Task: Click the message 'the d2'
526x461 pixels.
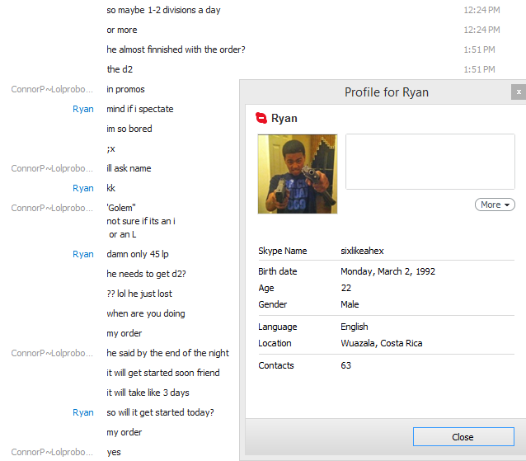Action: click(120, 69)
